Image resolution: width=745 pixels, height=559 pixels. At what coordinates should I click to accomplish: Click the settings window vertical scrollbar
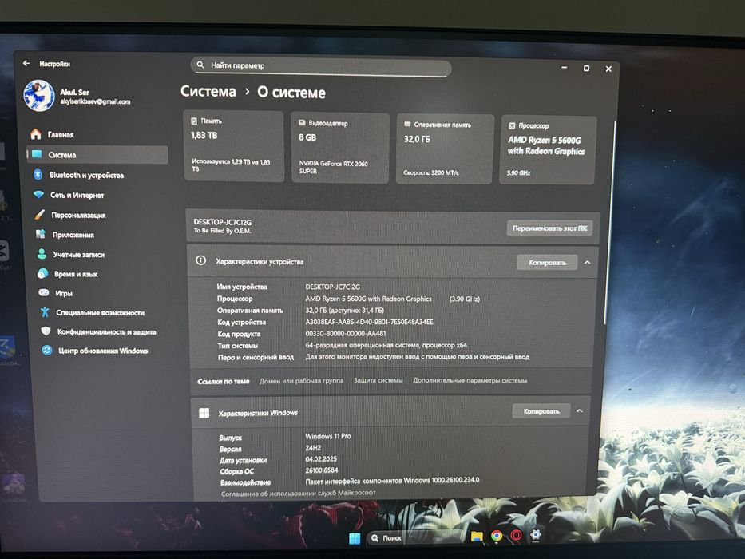coord(611,224)
